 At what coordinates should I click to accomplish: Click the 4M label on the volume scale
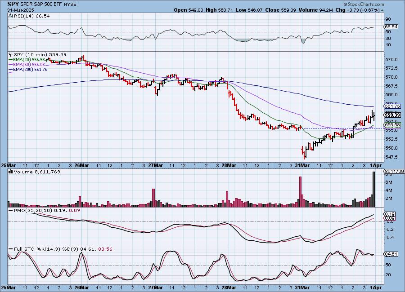pos(389,190)
